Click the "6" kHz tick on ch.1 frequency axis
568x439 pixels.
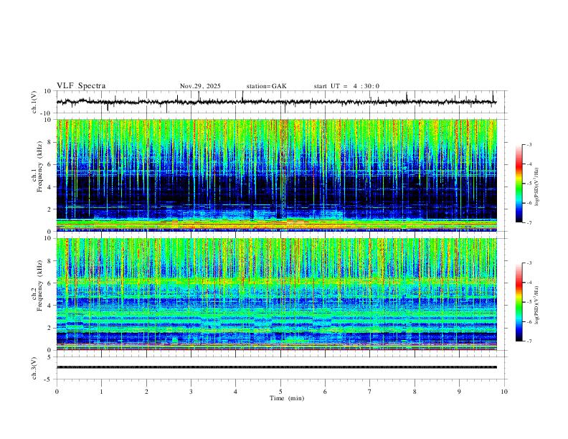49,165
